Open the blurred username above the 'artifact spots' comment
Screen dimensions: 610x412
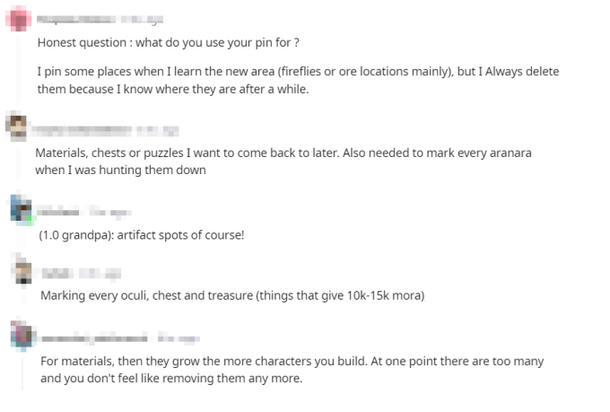pos(60,212)
